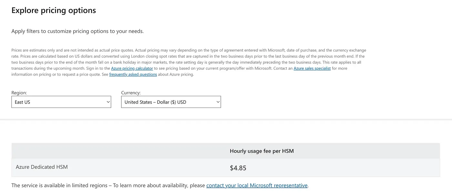Click the Currency label above the selector
This screenshot has width=452, height=195.
coord(131,93)
